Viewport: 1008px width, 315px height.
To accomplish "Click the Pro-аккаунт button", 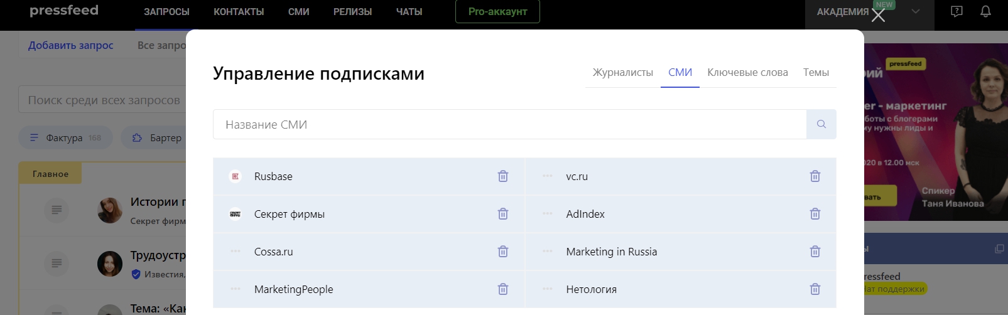I will point(497,12).
